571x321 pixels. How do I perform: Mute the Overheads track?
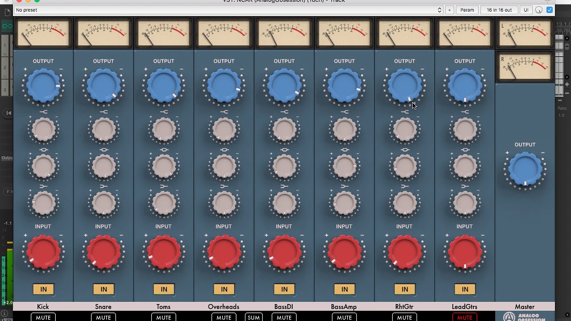pyautogui.click(x=224, y=317)
